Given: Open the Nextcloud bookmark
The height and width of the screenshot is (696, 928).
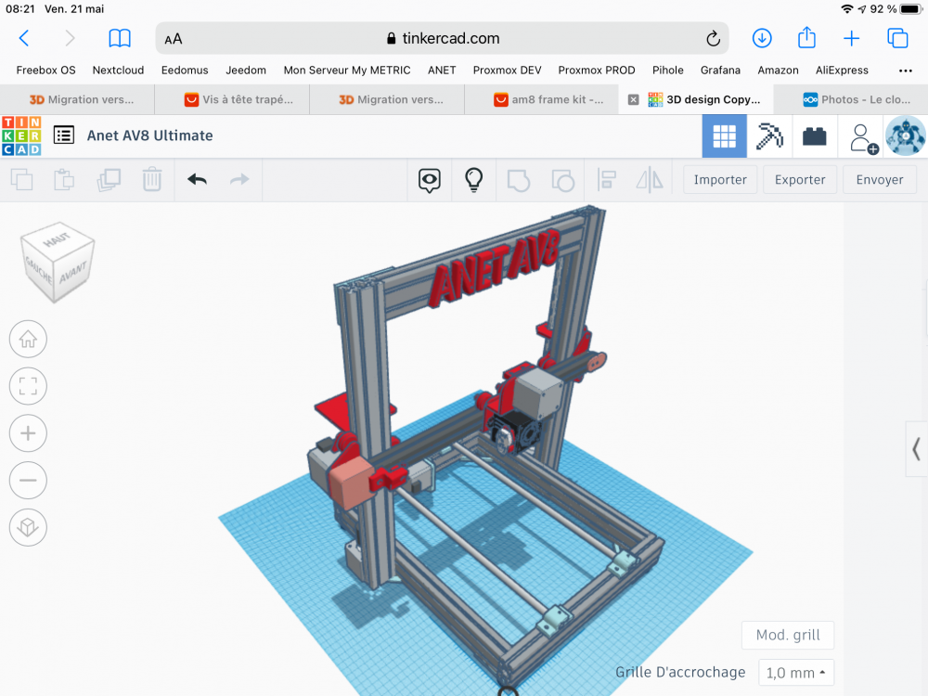Looking at the screenshot, I should (119, 70).
